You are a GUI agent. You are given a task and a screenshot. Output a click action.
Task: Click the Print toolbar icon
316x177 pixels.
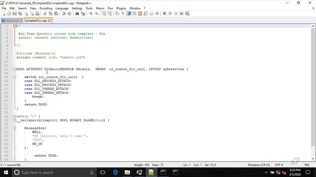pyautogui.click(x=38, y=14)
